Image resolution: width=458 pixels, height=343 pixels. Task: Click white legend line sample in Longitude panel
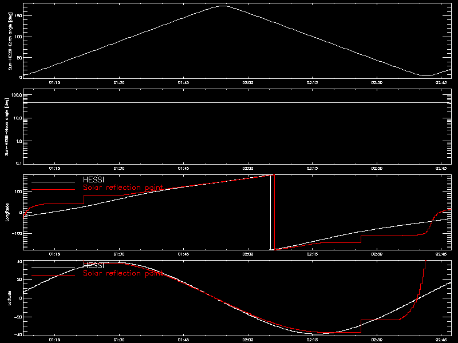[x=53, y=182]
